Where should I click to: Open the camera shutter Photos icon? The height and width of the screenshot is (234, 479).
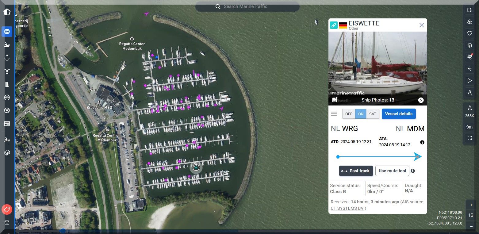[x=7, y=110]
